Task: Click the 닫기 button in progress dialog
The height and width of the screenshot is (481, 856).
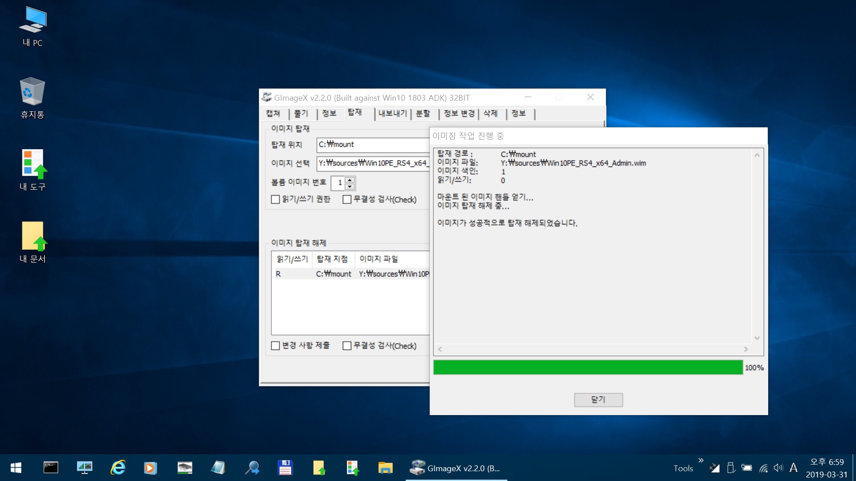Action: tap(598, 399)
